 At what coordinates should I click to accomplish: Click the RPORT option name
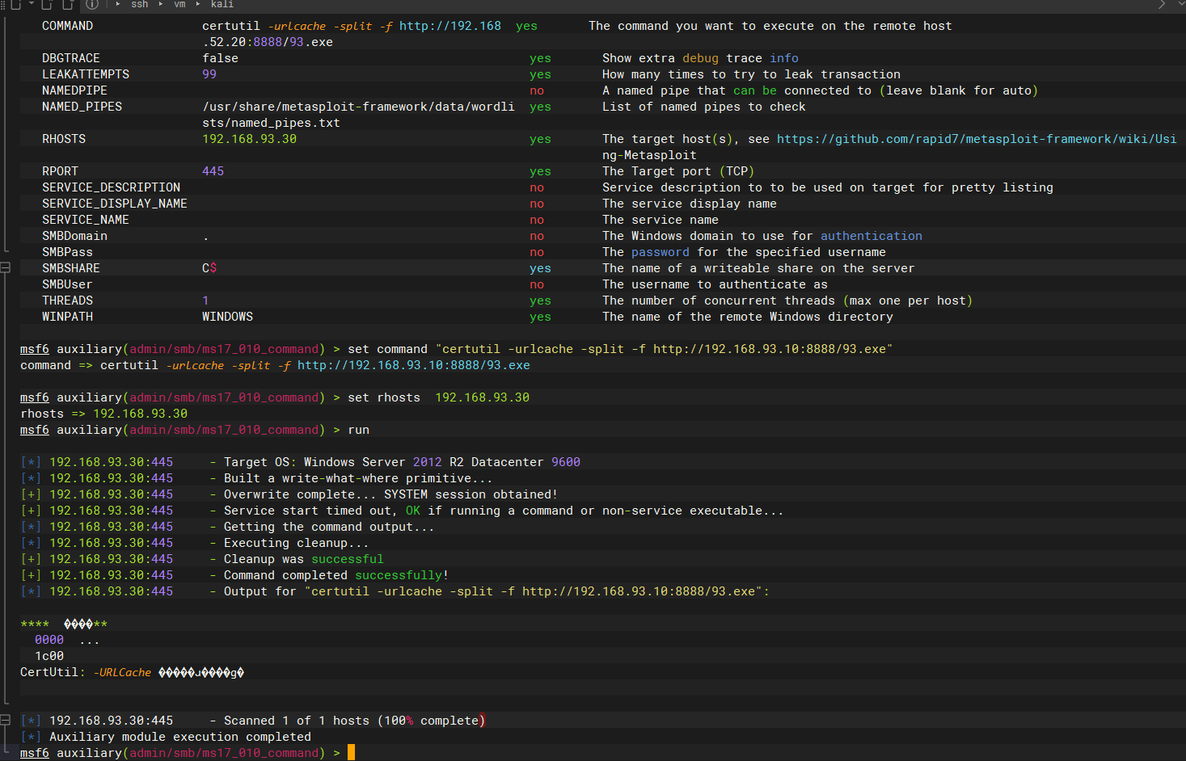[60, 171]
